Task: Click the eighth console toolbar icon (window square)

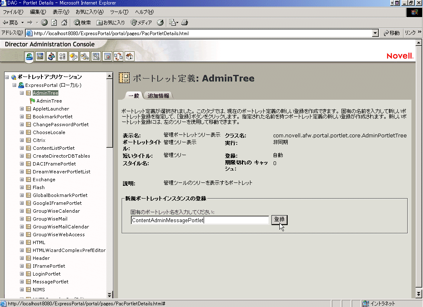Action: tap(107, 56)
